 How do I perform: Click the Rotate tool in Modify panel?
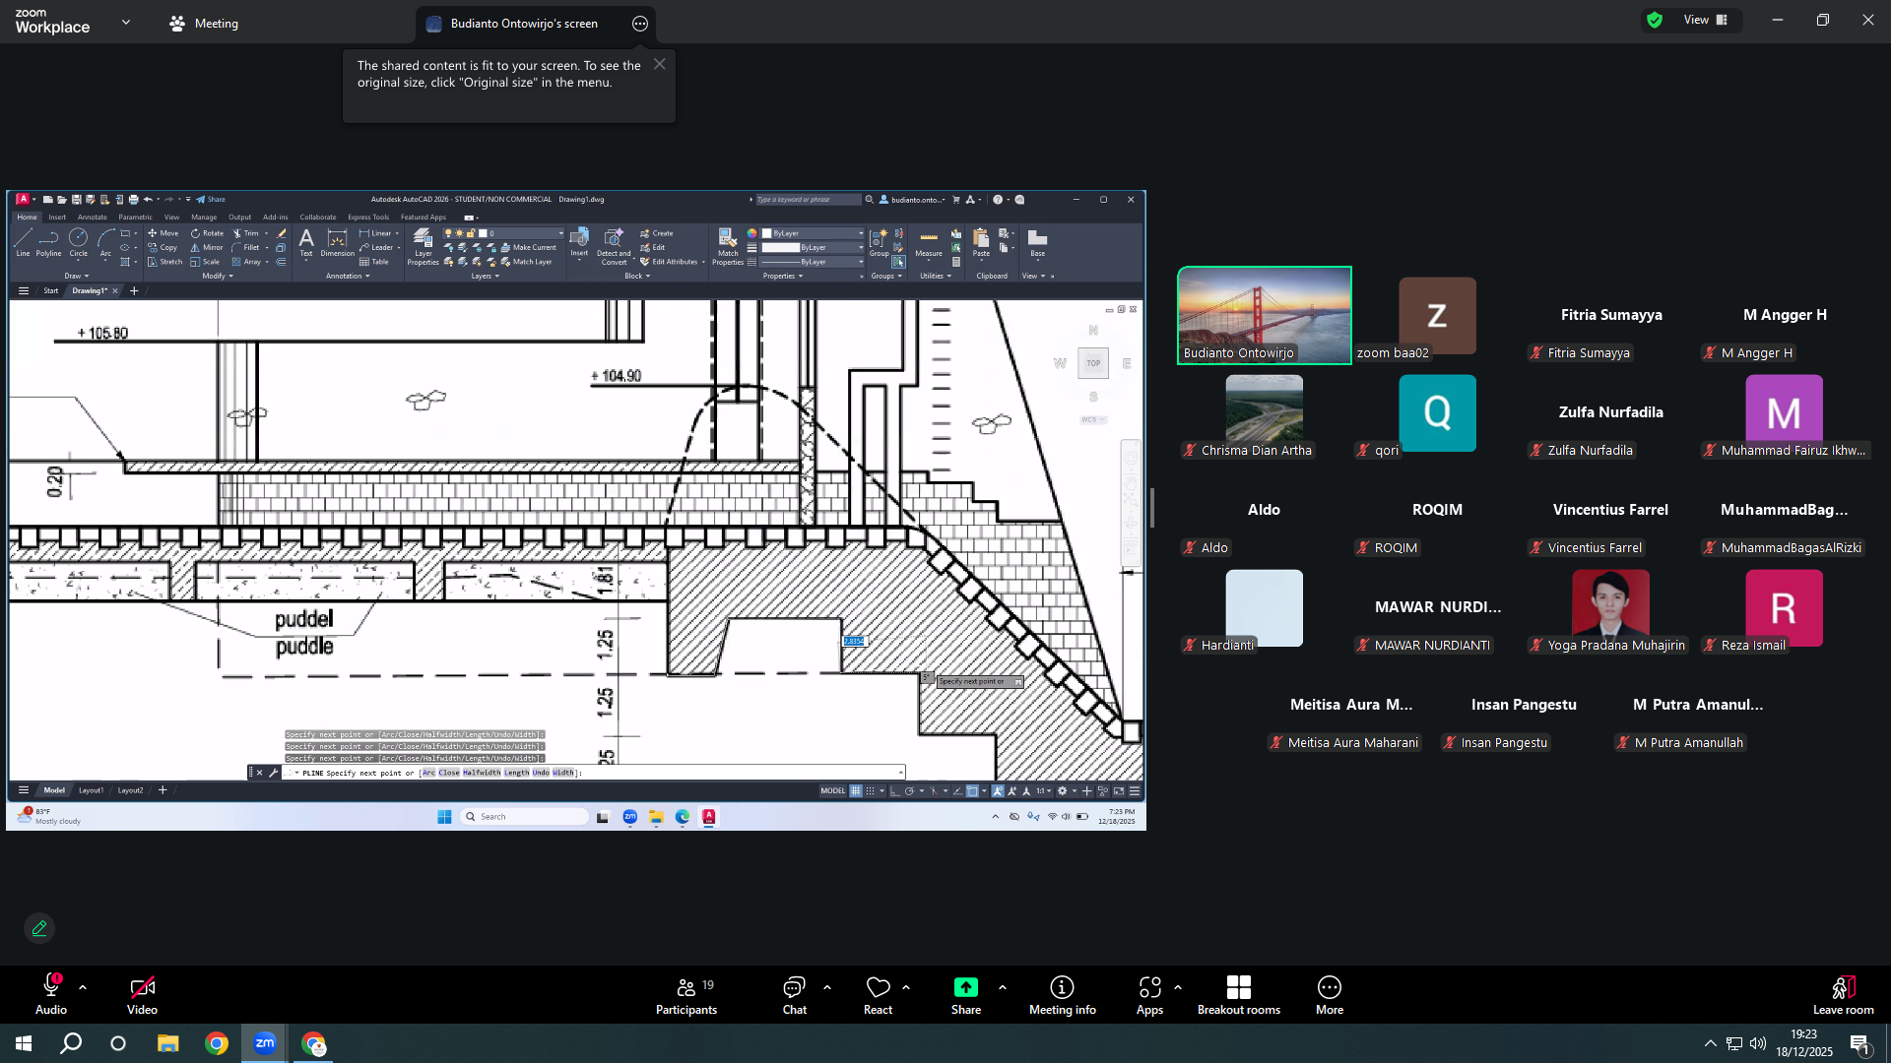click(x=207, y=233)
